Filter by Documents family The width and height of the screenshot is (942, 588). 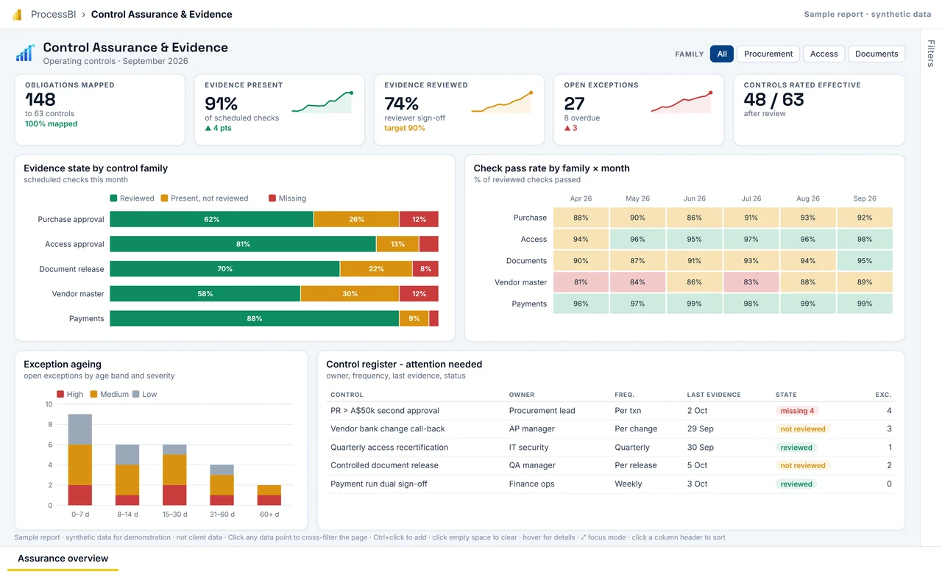pyautogui.click(x=877, y=54)
